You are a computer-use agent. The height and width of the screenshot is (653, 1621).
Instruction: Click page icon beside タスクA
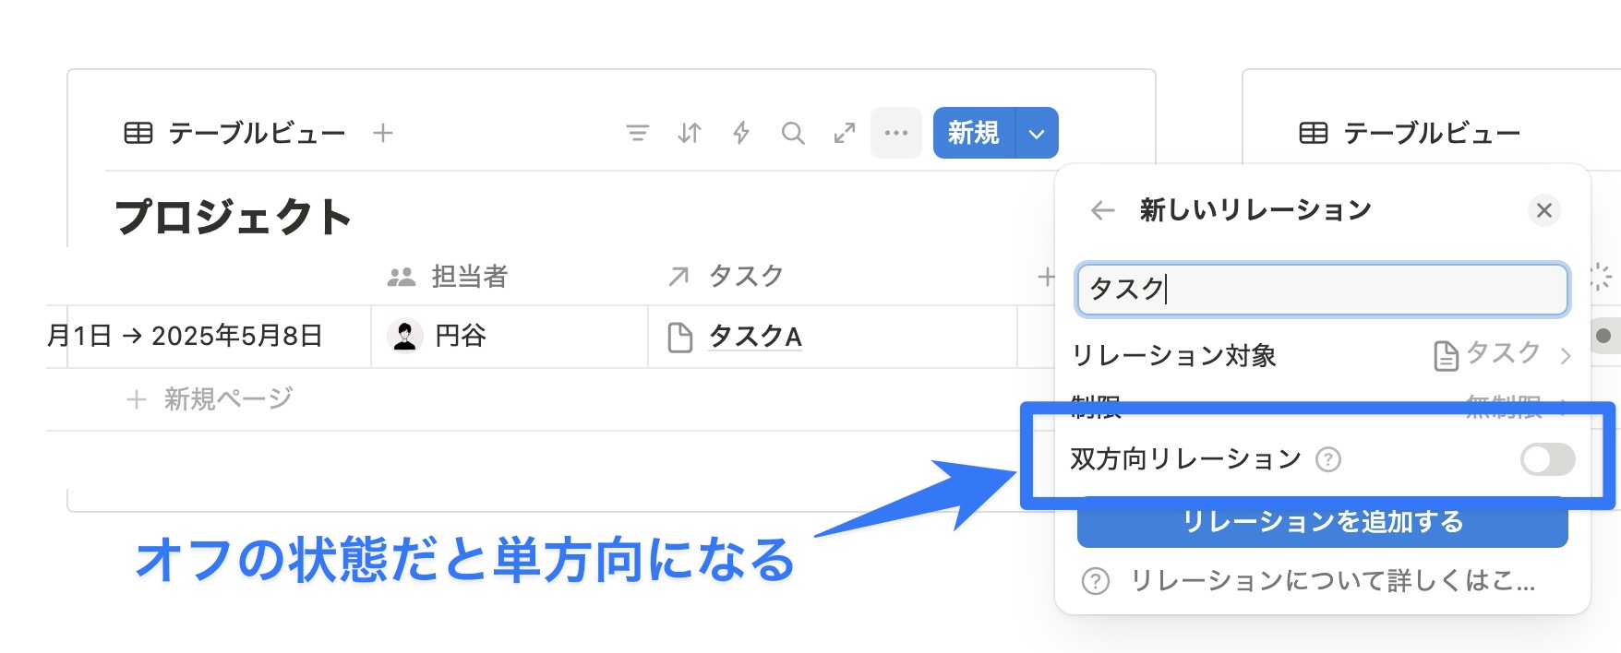click(680, 338)
